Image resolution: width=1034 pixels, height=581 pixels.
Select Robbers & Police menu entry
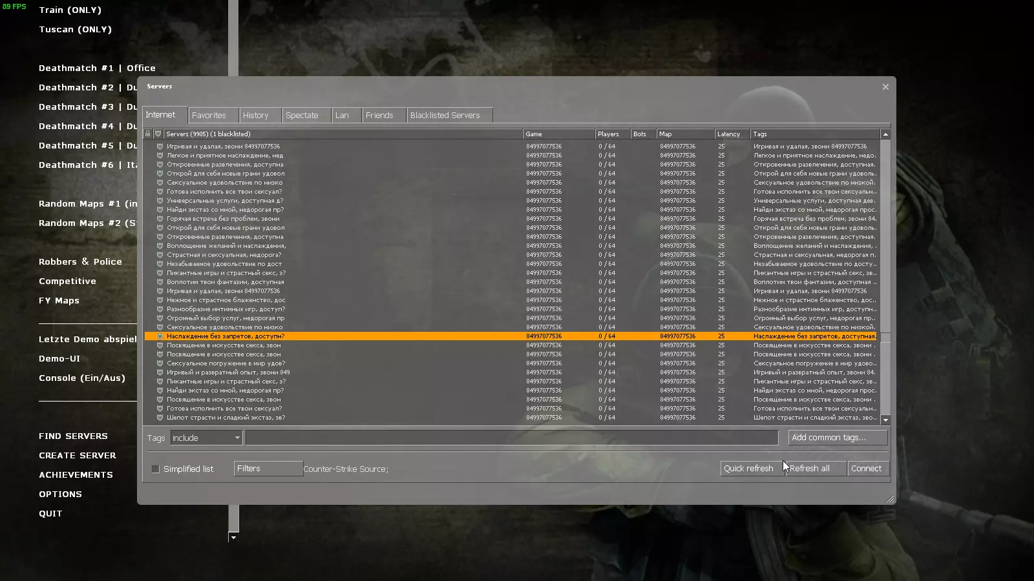80,262
